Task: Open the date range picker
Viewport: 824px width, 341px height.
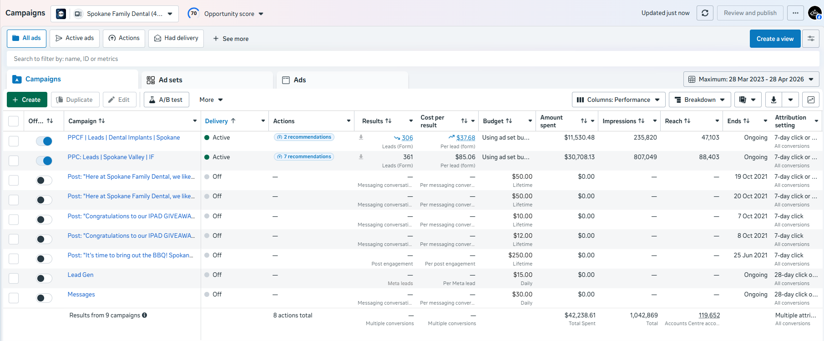Action: tap(751, 79)
